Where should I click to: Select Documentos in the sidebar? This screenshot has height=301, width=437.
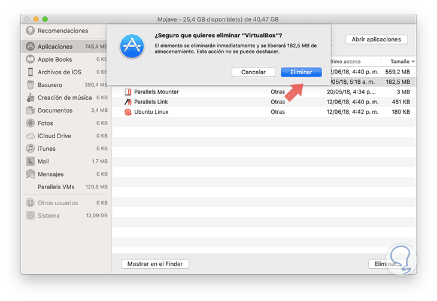pos(54,111)
